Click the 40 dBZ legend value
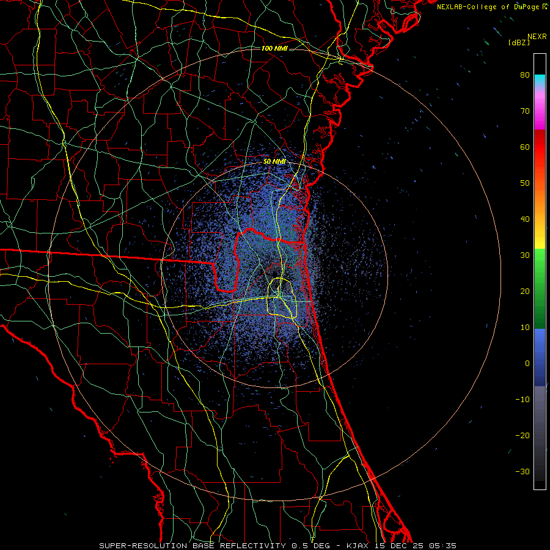The width and height of the screenshot is (550, 550). 525,219
